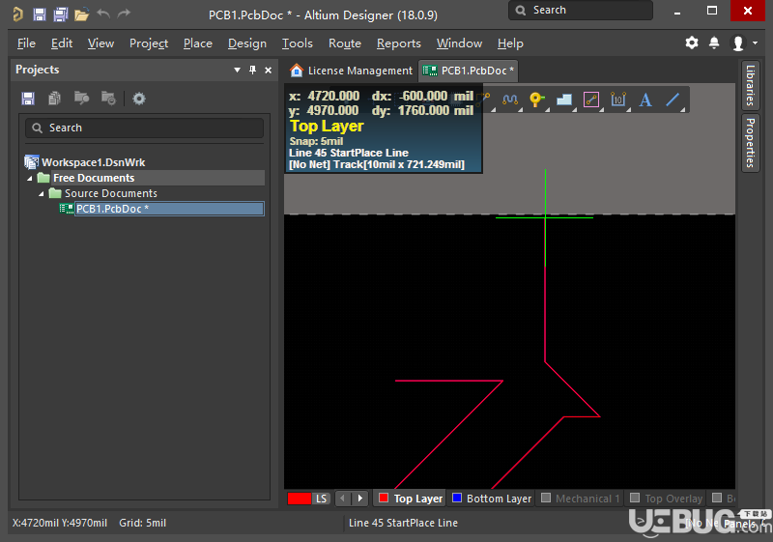Screen dimensions: 773x542
Task: Click the title bar Search field
Action: click(581, 11)
